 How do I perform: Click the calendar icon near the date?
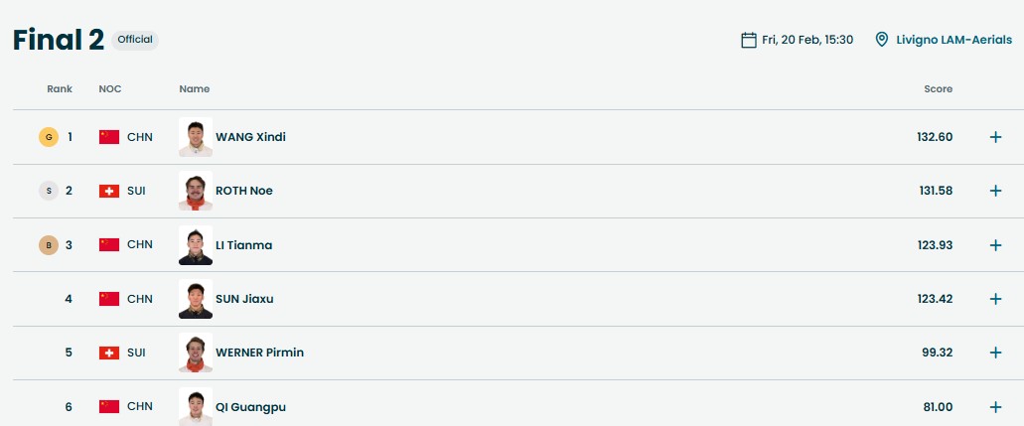[749, 40]
